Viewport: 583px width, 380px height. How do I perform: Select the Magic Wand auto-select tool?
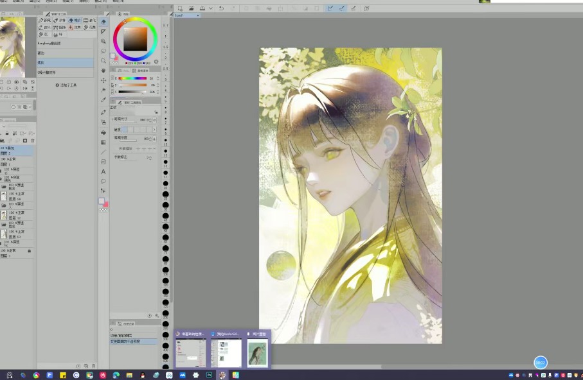(103, 90)
